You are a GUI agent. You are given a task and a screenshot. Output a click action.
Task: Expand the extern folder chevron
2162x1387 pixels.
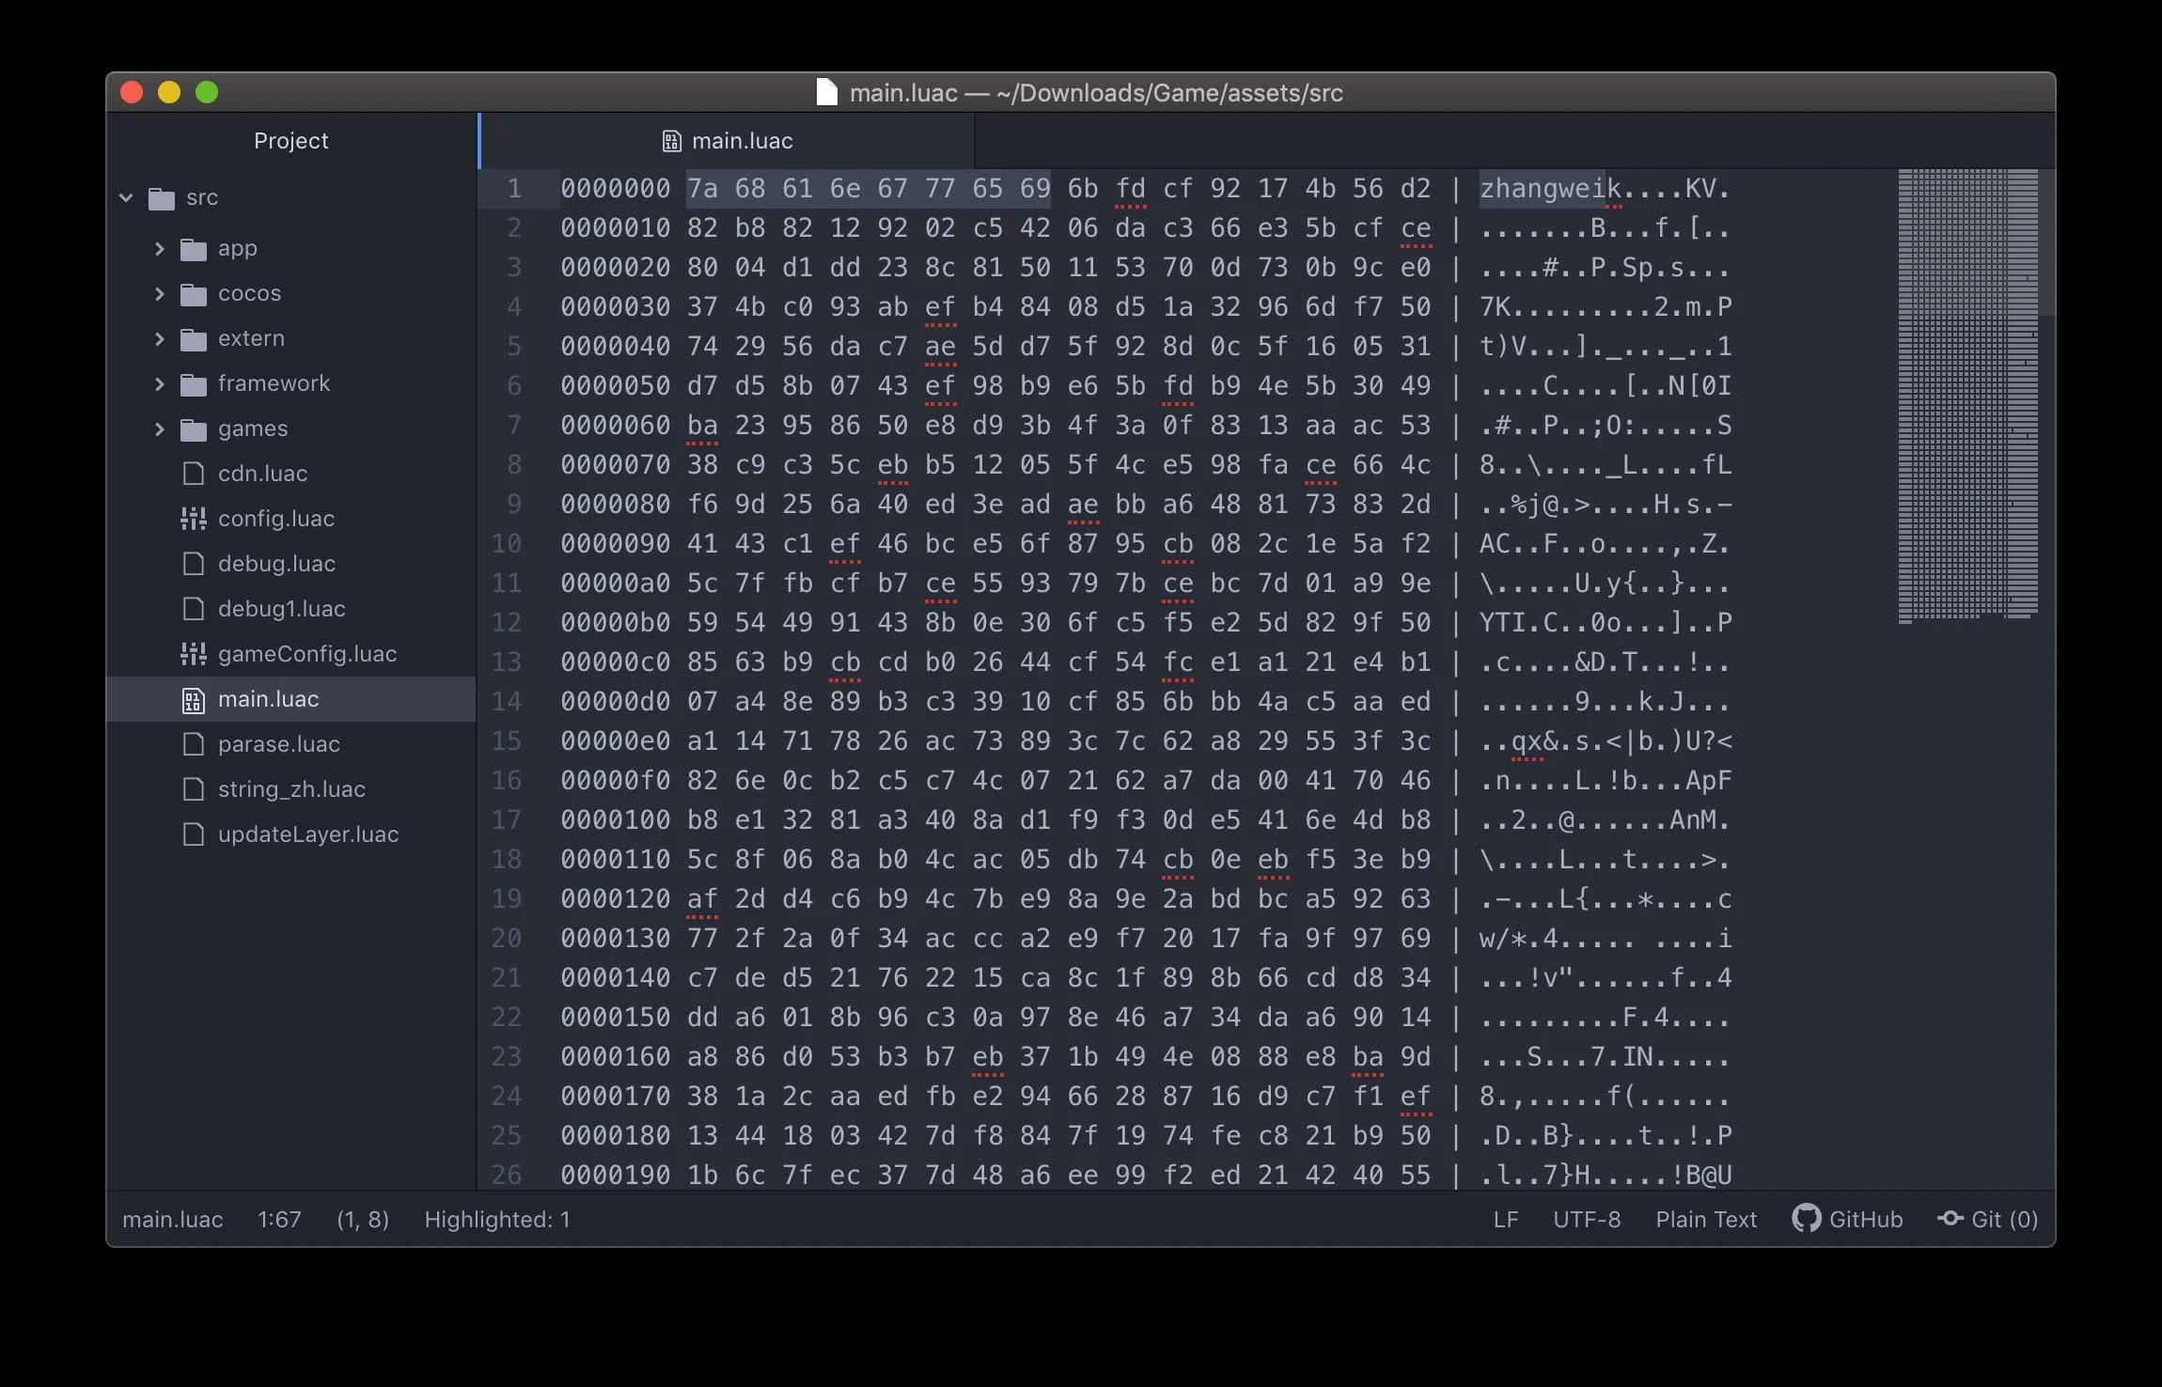pyautogui.click(x=159, y=339)
